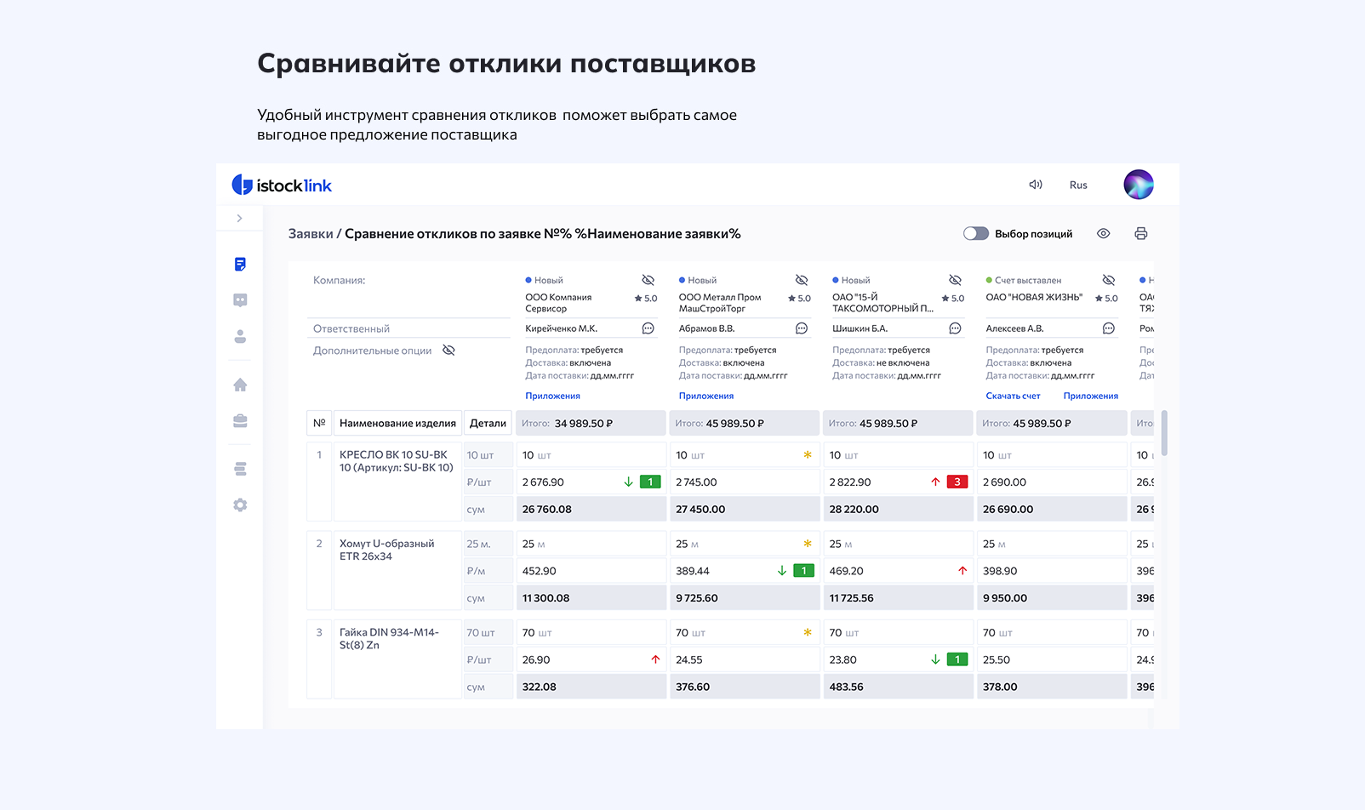
Task: Click the red up arrow next to 469.20
Action: (x=962, y=571)
